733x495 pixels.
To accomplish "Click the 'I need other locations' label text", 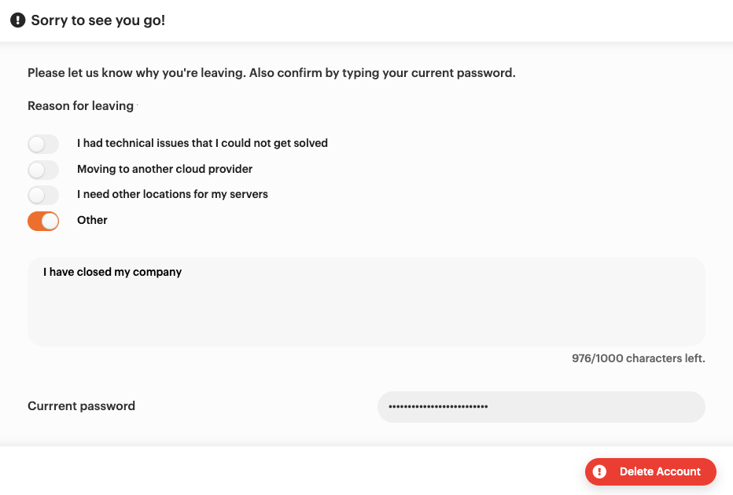I will pyautogui.click(x=173, y=194).
